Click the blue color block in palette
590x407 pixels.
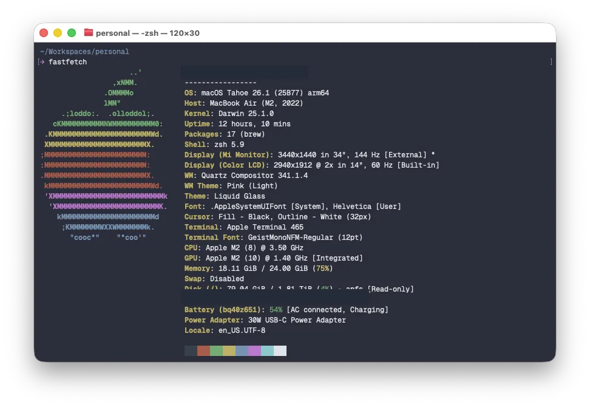click(242, 351)
